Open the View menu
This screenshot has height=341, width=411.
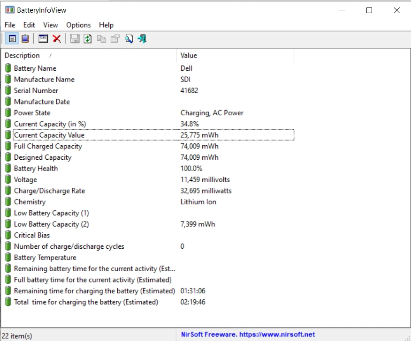pos(50,25)
